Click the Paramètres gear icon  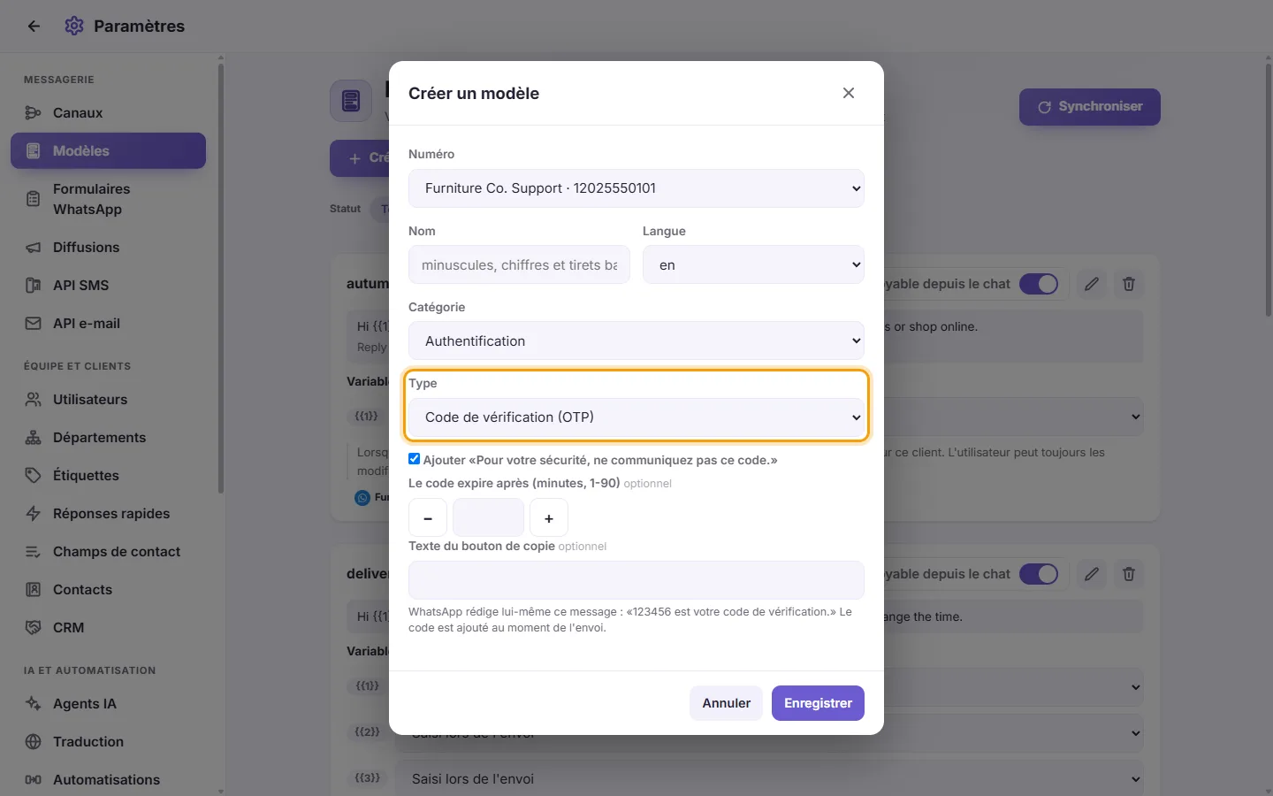[x=74, y=27]
